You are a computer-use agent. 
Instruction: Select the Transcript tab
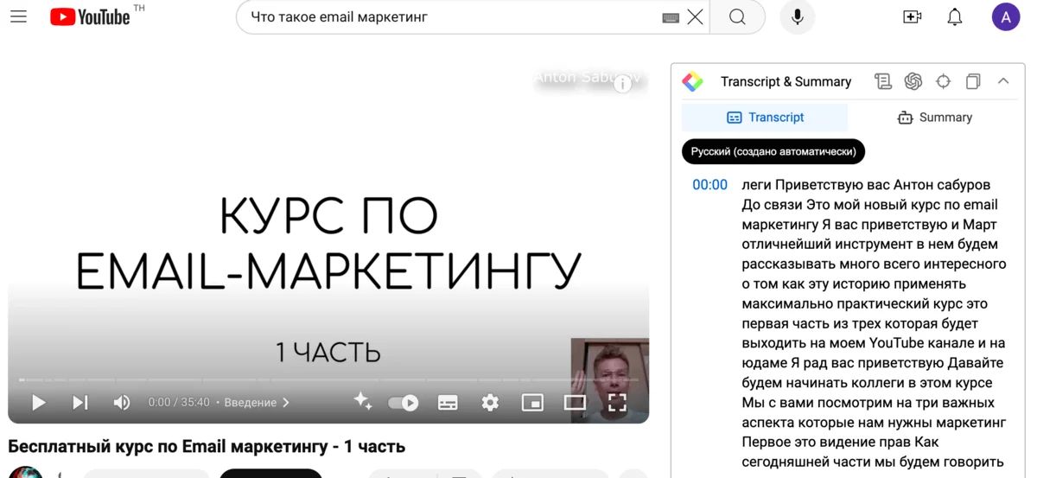coord(765,118)
